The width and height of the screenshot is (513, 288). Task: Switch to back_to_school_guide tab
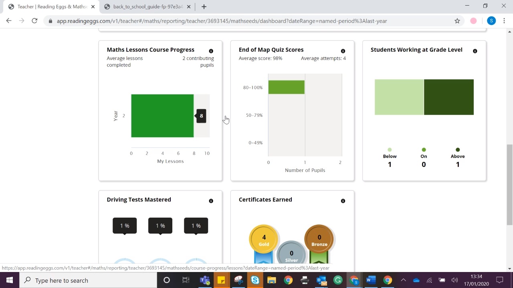pyautogui.click(x=147, y=7)
